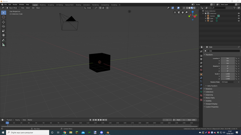Click the pan view hand icon
Screen dimensions: 241x135
(x=183, y=12)
